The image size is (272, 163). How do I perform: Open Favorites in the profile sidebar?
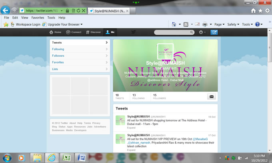(x=80, y=62)
